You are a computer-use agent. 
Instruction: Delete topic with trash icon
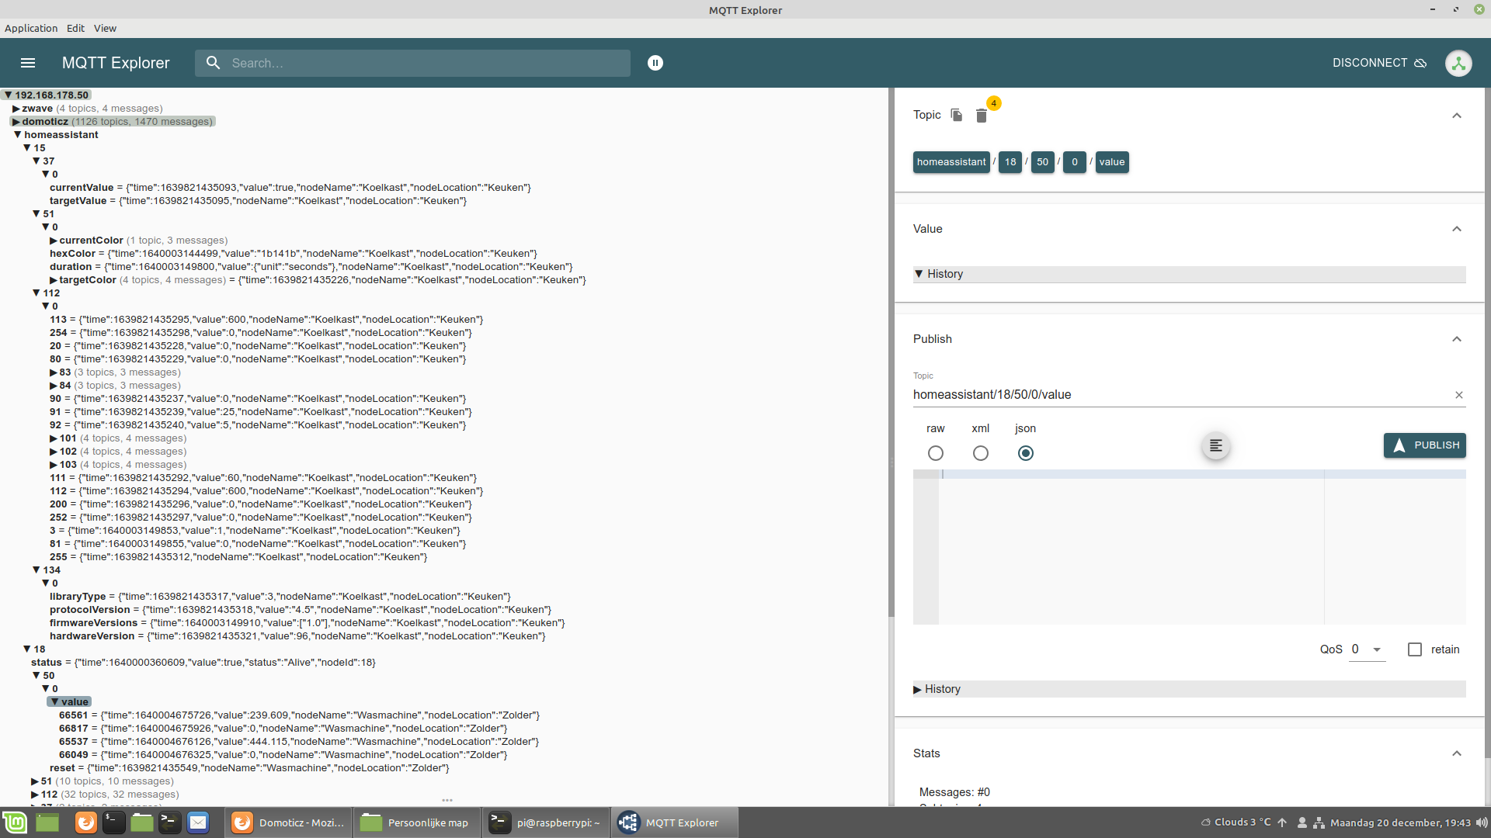click(982, 116)
